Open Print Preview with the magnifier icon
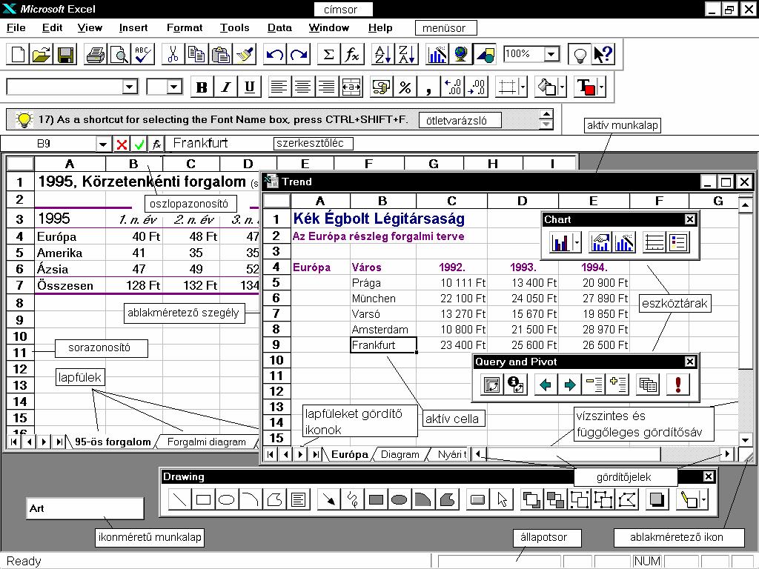The height and width of the screenshot is (569, 759). click(119, 54)
